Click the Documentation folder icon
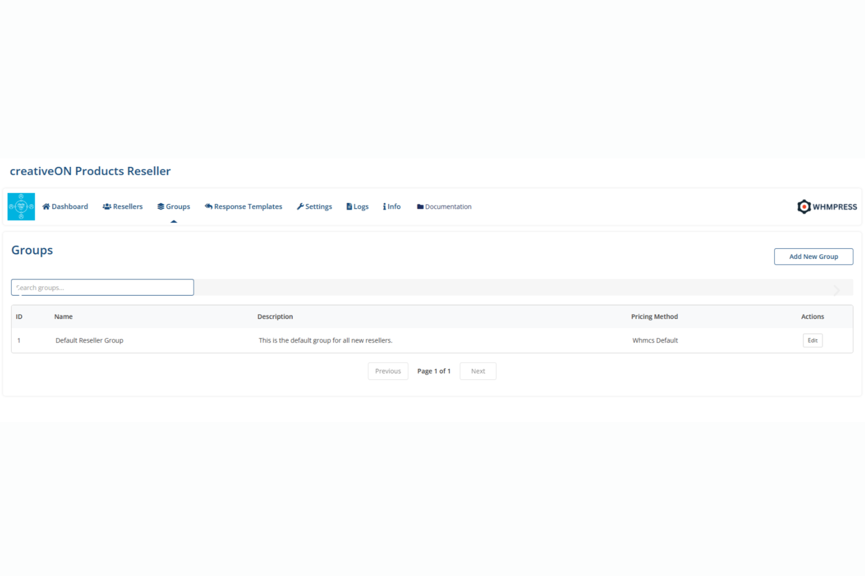Viewport: 865px width, 576px height. (x=420, y=207)
